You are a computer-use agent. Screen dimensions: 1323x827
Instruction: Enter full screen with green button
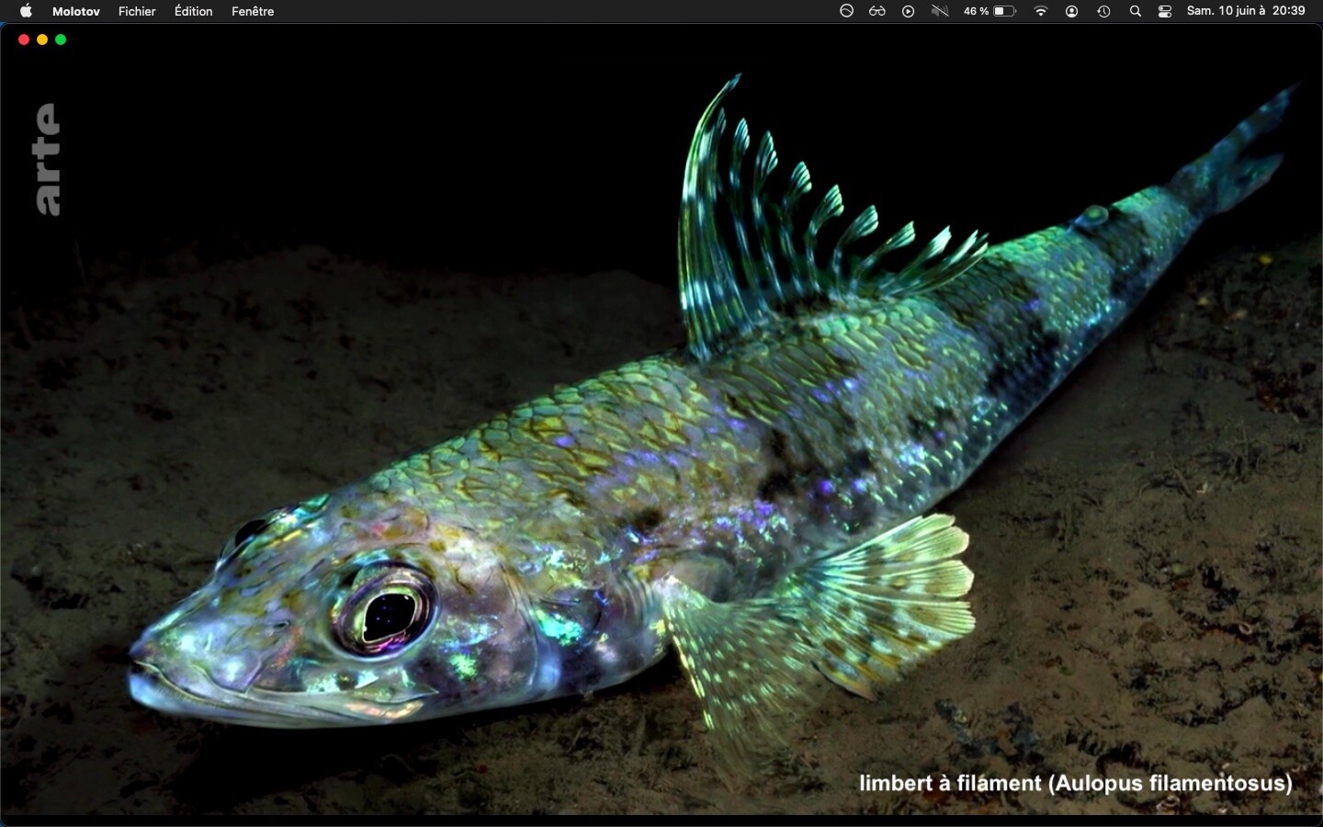[x=61, y=40]
